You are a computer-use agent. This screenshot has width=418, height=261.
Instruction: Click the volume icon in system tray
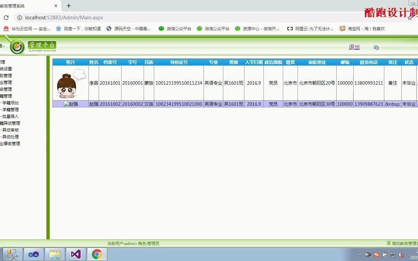pyautogui.click(x=401, y=254)
